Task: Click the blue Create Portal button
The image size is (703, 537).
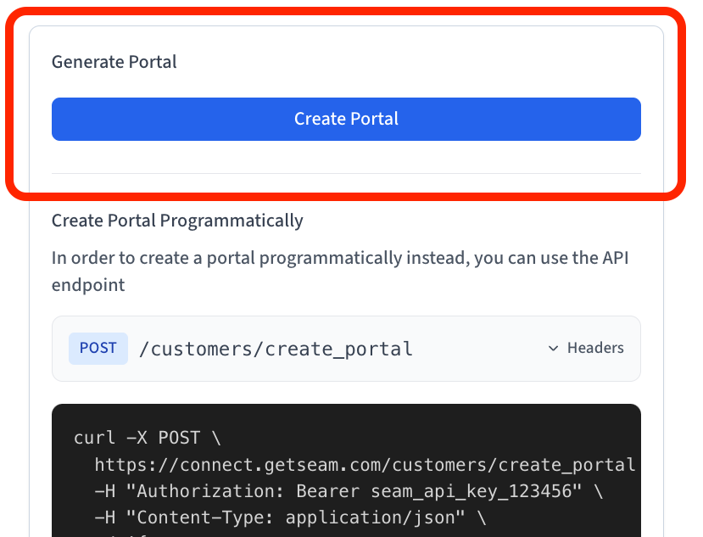Action: 346,119
